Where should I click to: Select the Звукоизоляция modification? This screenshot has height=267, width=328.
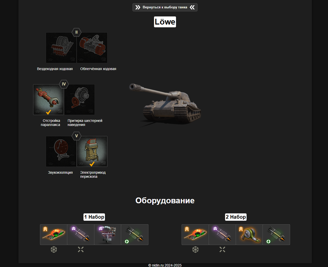(61, 151)
